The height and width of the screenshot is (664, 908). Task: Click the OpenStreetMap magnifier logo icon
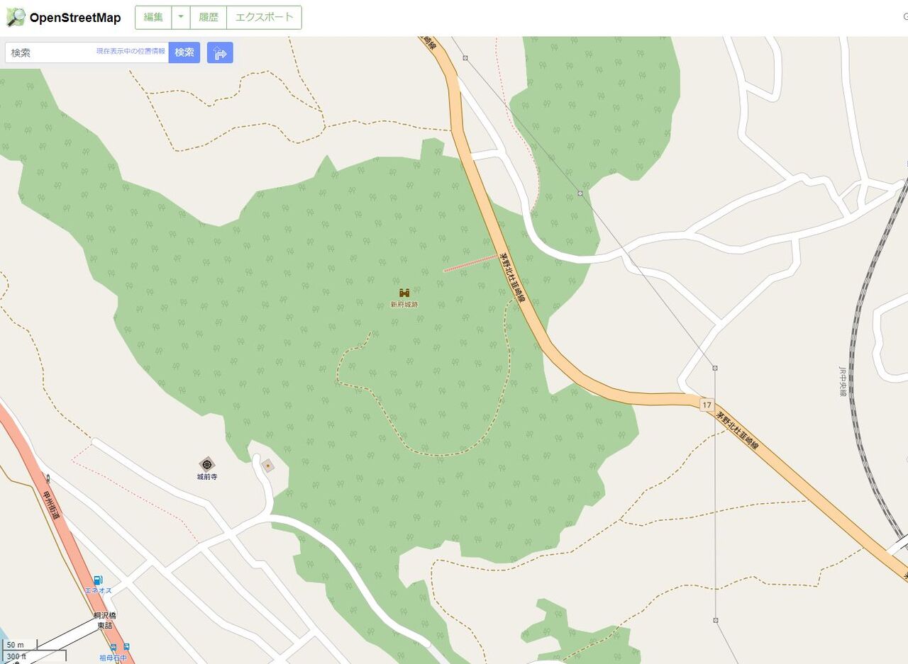15,18
